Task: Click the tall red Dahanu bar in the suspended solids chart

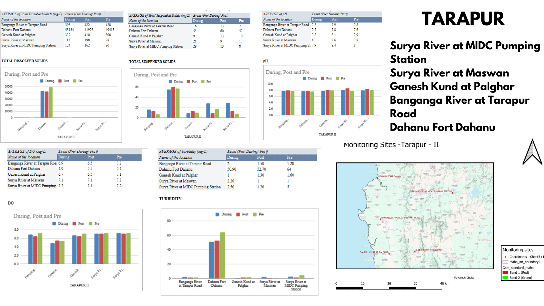Action: pyautogui.click(x=173, y=102)
